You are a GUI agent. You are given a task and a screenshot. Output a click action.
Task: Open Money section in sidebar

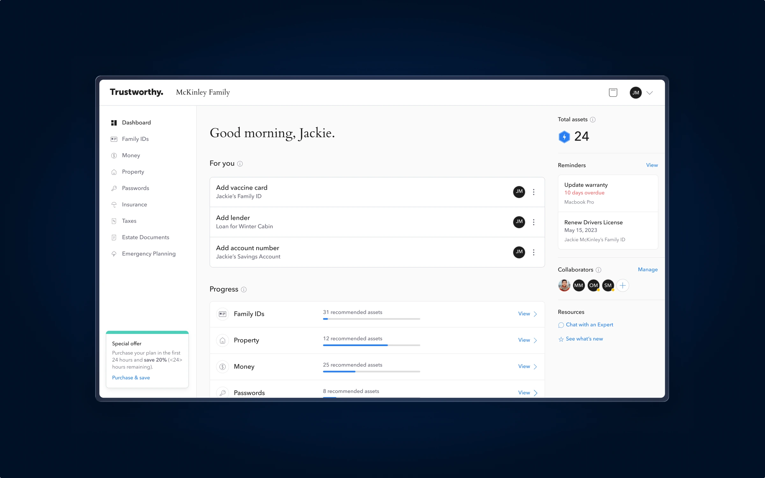click(x=125, y=156)
